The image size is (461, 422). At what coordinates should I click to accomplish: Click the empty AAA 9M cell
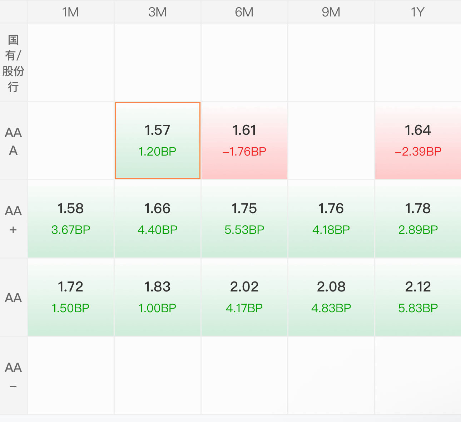point(331,141)
